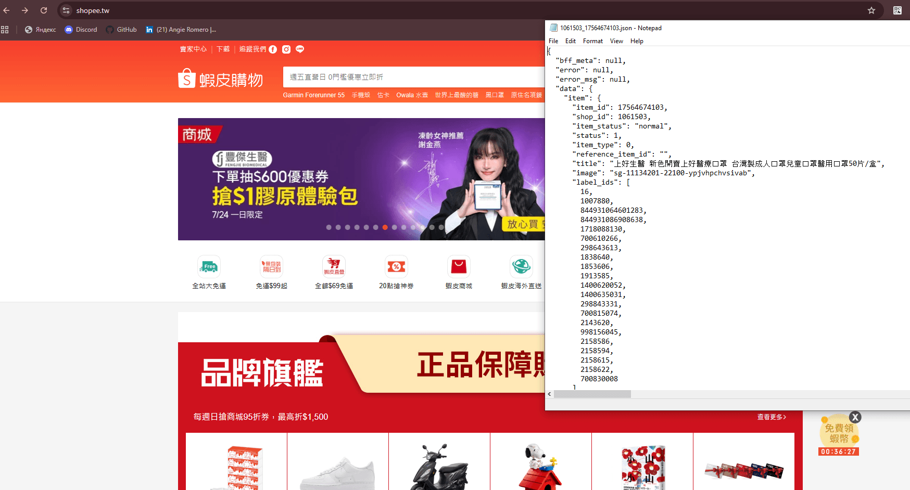Click the "label_ids" line in Notepad
The height and width of the screenshot is (490, 910).
(x=601, y=183)
